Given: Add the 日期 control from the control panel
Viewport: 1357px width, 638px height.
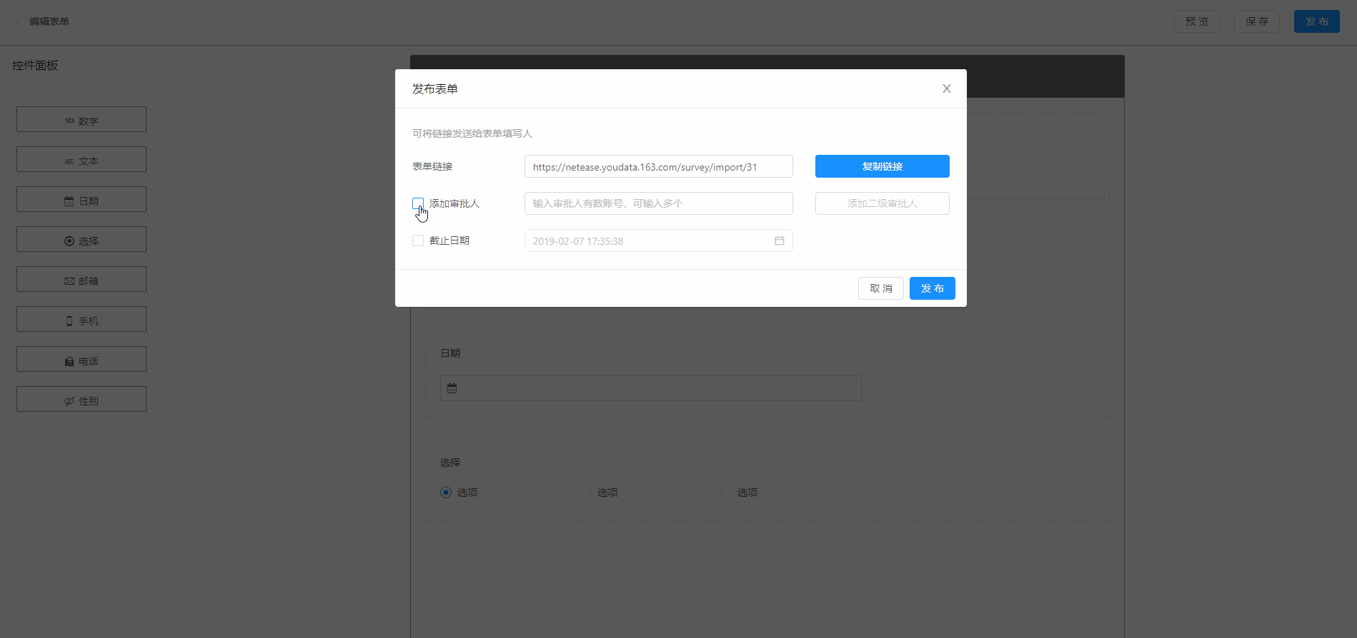Looking at the screenshot, I should click(81, 199).
